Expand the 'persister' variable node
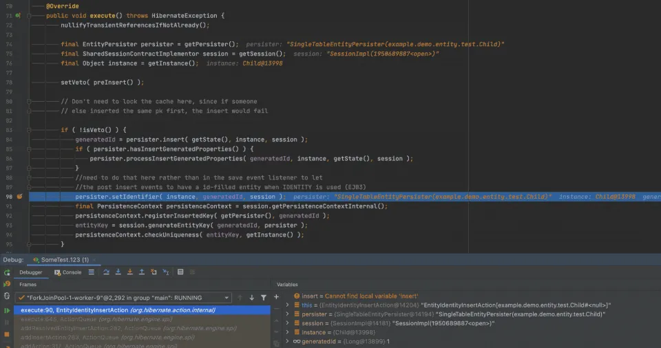661x348 pixels. point(288,314)
